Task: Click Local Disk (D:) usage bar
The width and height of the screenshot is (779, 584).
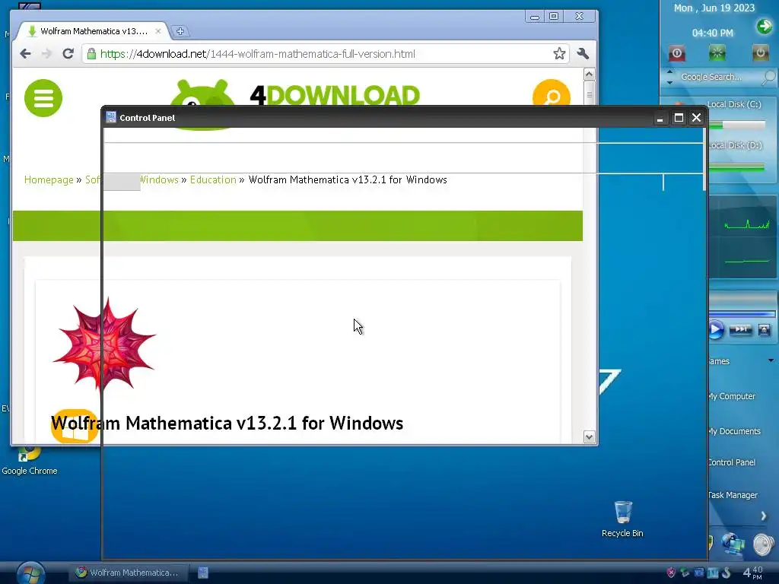Action: point(736,167)
